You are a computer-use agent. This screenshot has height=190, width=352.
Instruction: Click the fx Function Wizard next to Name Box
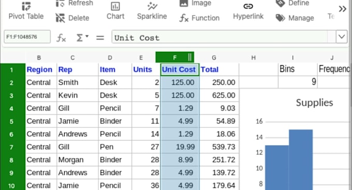click(x=61, y=37)
